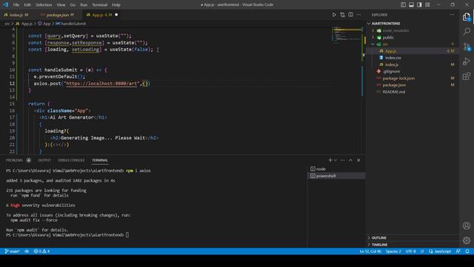Open README.md in the Explorer
Viewport: 474px width, 267px height.
393,92
